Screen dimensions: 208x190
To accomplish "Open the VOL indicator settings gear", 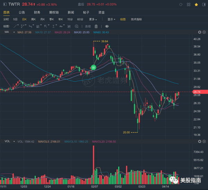I will 200,141.
